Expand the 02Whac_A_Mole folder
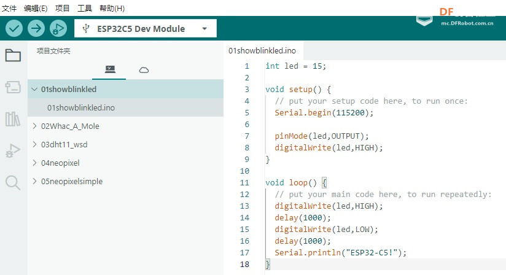Image resolution: width=506 pixels, height=275 pixels. click(x=34, y=126)
